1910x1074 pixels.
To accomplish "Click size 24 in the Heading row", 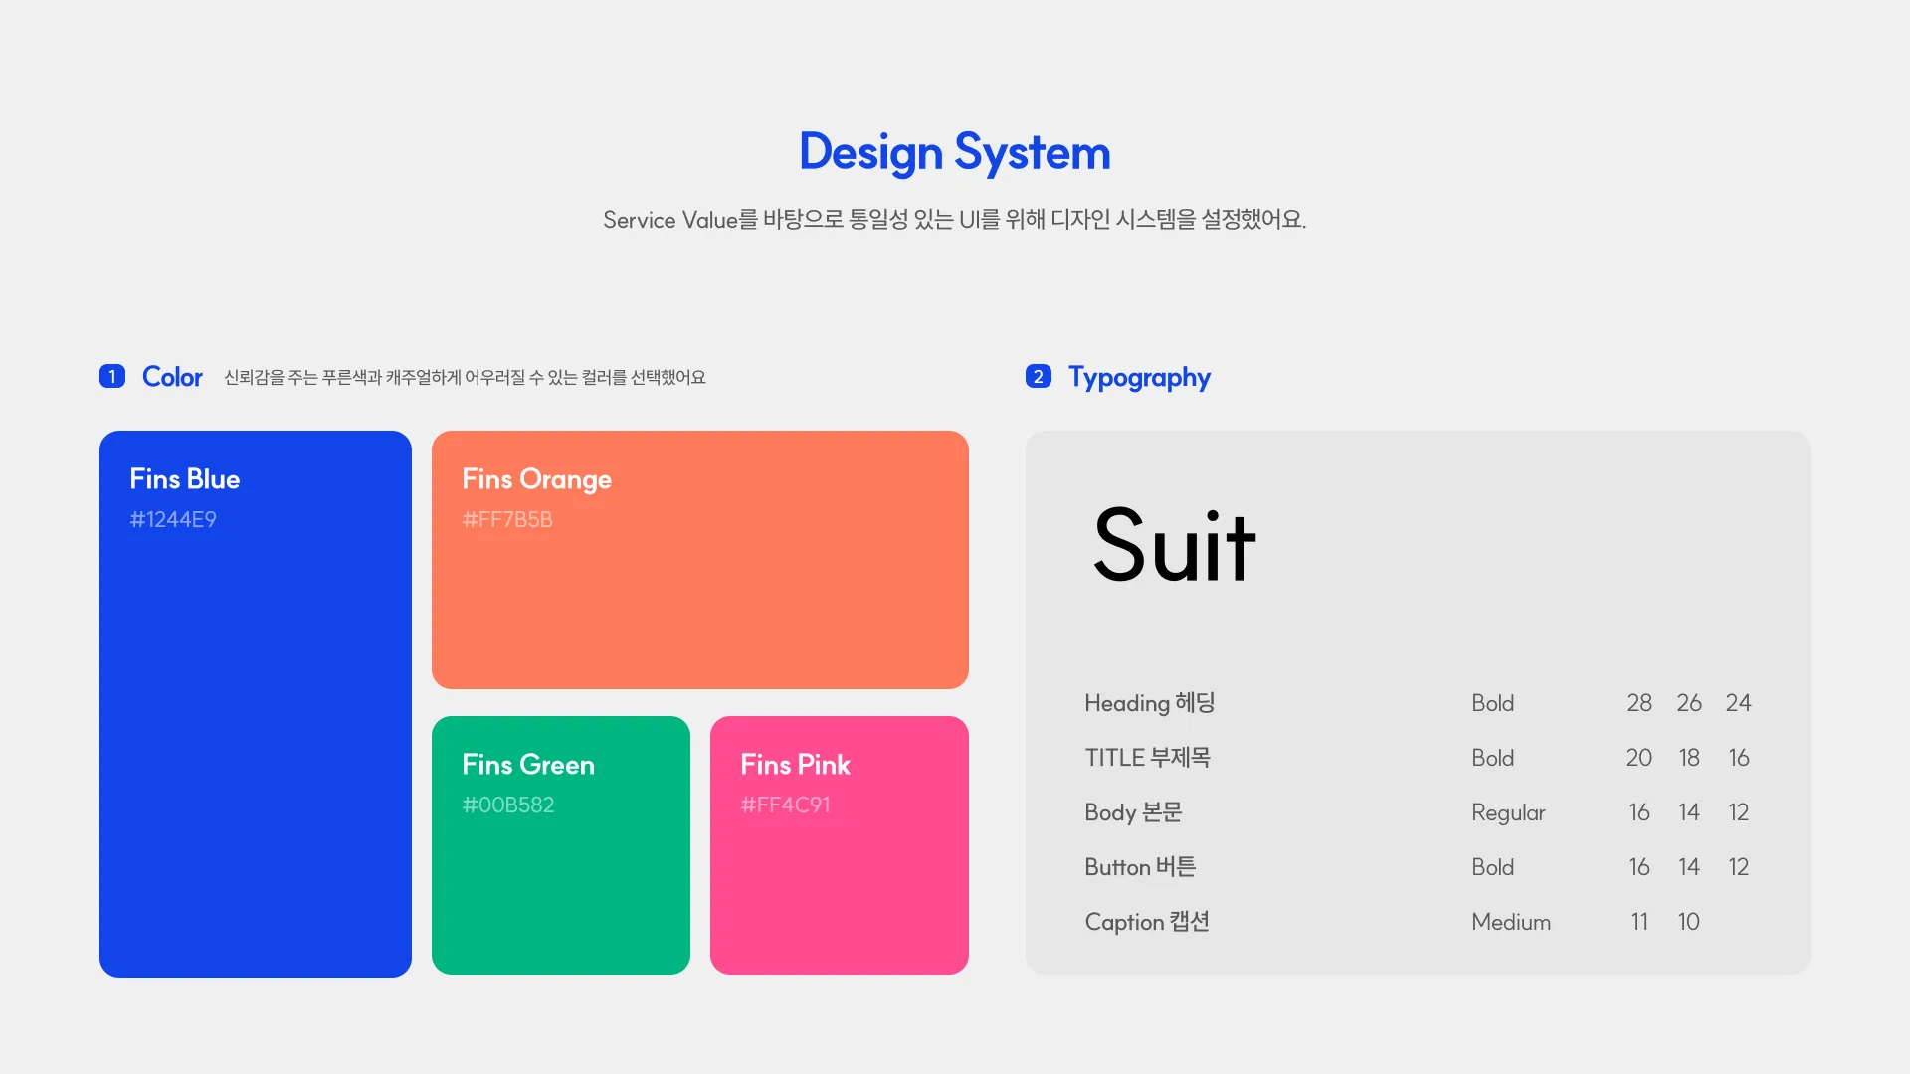I will [1739, 703].
